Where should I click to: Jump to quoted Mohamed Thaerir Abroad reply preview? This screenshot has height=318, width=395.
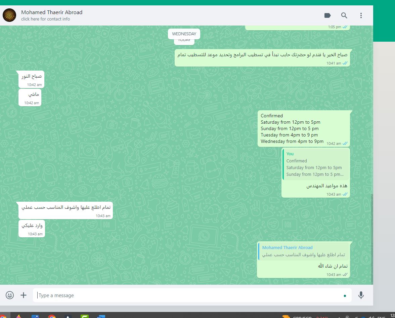304,251
